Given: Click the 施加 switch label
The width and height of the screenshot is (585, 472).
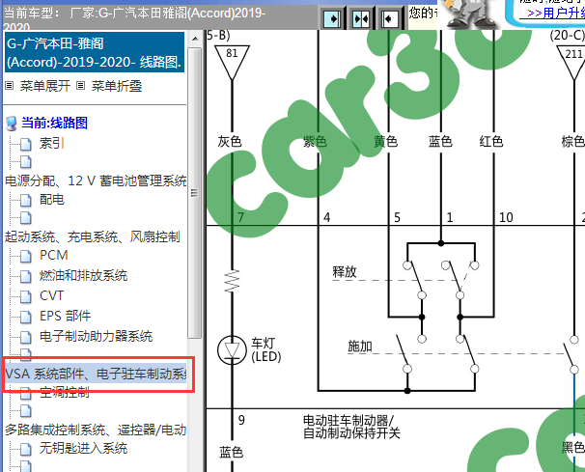Looking at the screenshot, I should click(x=360, y=347).
